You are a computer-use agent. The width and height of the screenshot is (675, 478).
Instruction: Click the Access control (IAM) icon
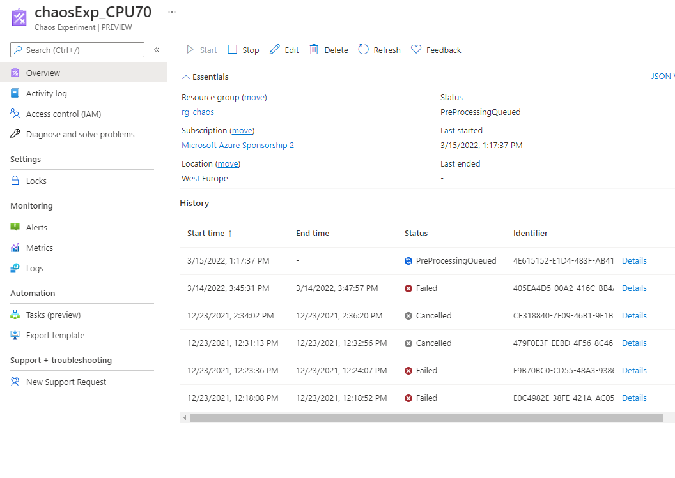tap(15, 114)
